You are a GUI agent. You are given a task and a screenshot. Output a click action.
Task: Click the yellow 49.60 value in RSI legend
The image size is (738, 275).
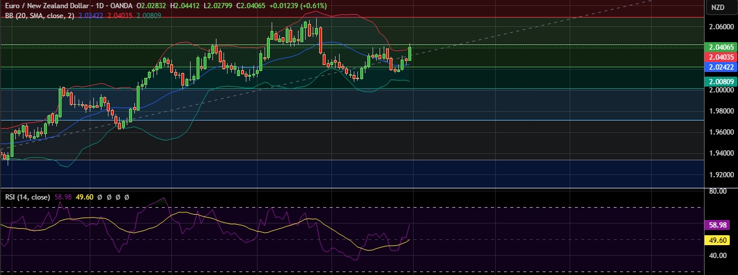(x=86, y=197)
